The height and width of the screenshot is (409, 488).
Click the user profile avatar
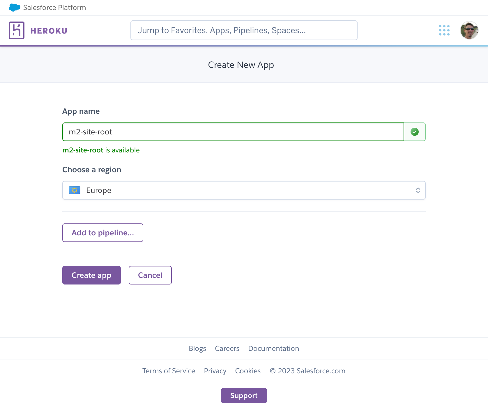(469, 30)
